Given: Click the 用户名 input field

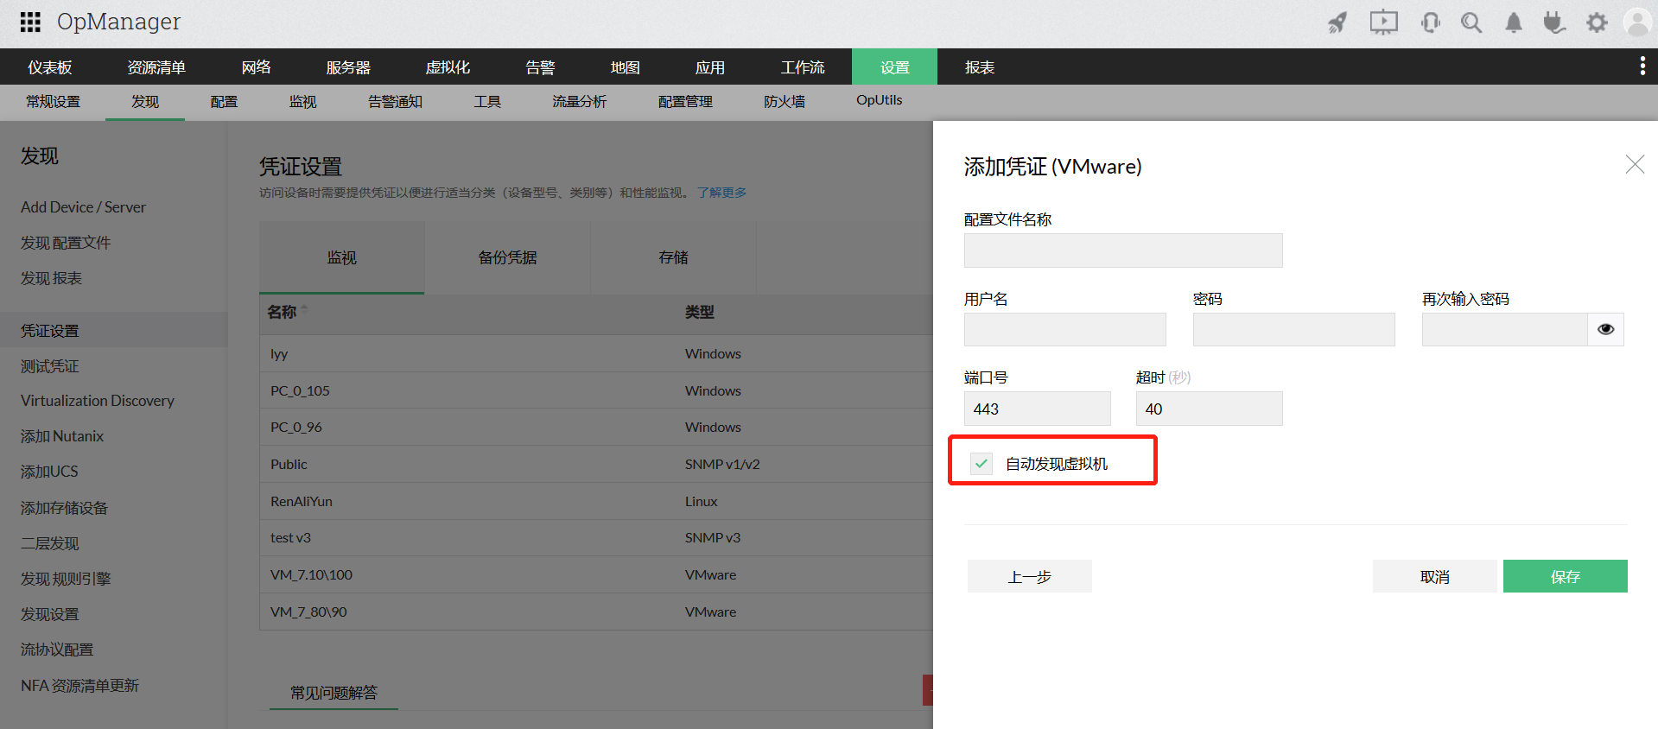Looking at the screenshot, I should (x=1064, y=329).
